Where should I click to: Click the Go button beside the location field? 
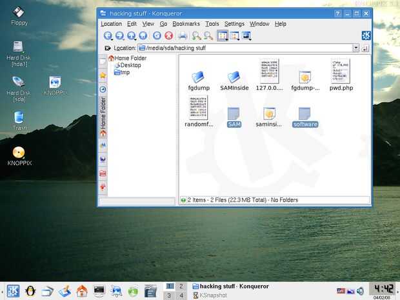[365, 48]
